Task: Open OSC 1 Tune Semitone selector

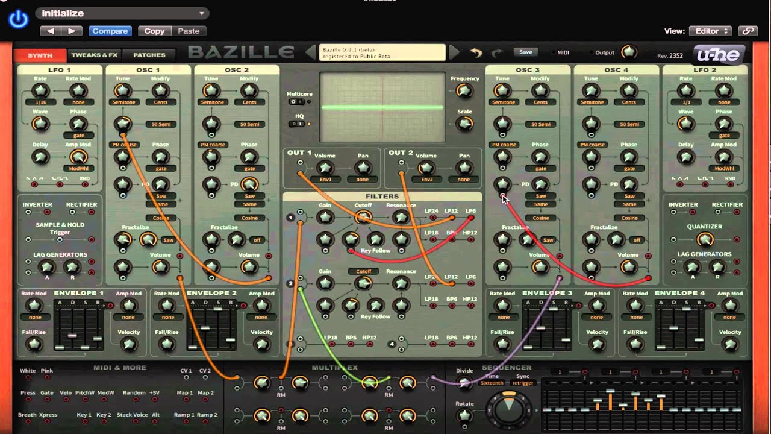Action: [123, 102]
